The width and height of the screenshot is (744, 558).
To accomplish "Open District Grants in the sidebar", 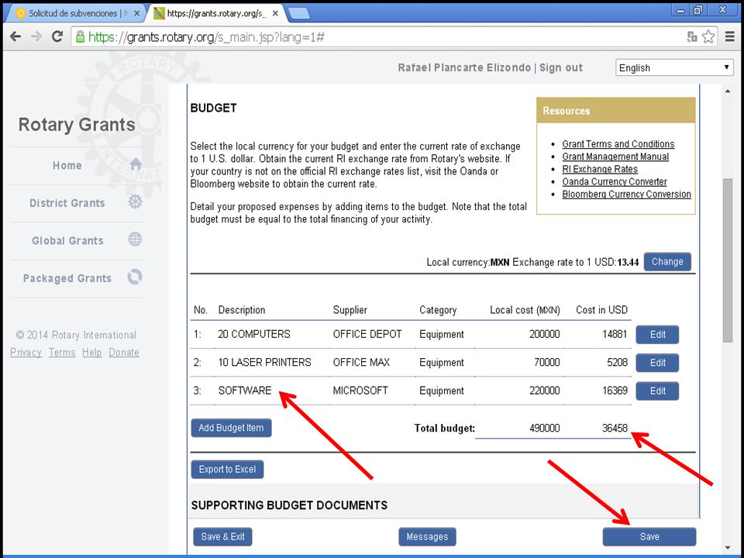I will click(67, 203).
